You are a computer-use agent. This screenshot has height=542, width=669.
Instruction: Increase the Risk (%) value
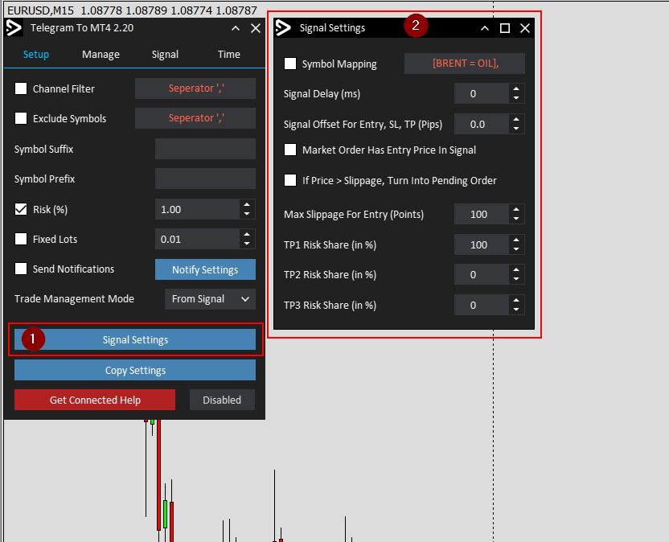(x=247, y=204)
